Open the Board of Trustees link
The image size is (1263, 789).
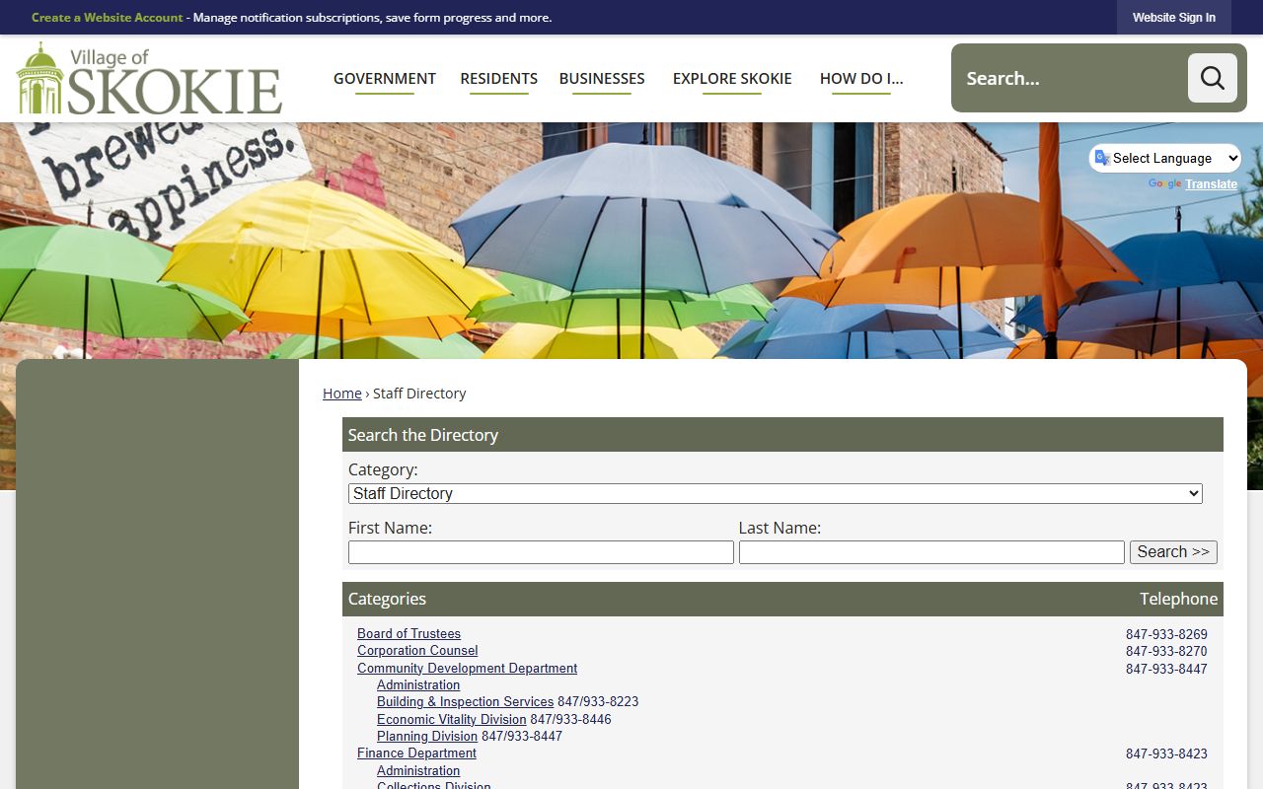click(409, 634)
